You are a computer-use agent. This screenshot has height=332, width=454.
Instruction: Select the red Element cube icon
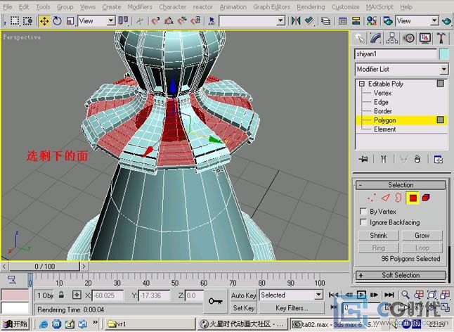tap(426, 198)
